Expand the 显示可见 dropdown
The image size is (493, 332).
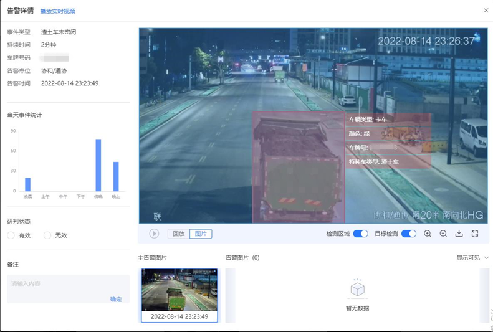(472, 257)
